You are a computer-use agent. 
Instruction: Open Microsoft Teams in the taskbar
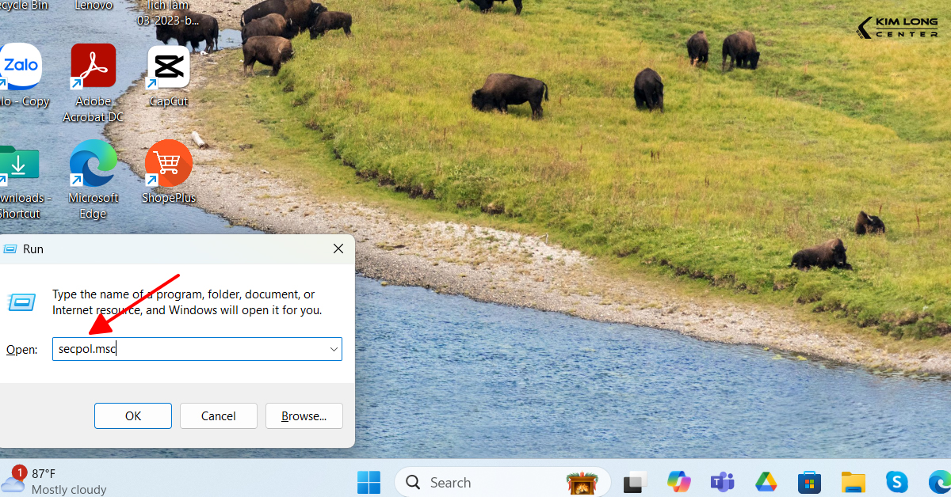pos(722,482)
